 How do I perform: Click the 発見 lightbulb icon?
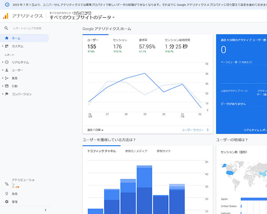[x=7, y=193]
